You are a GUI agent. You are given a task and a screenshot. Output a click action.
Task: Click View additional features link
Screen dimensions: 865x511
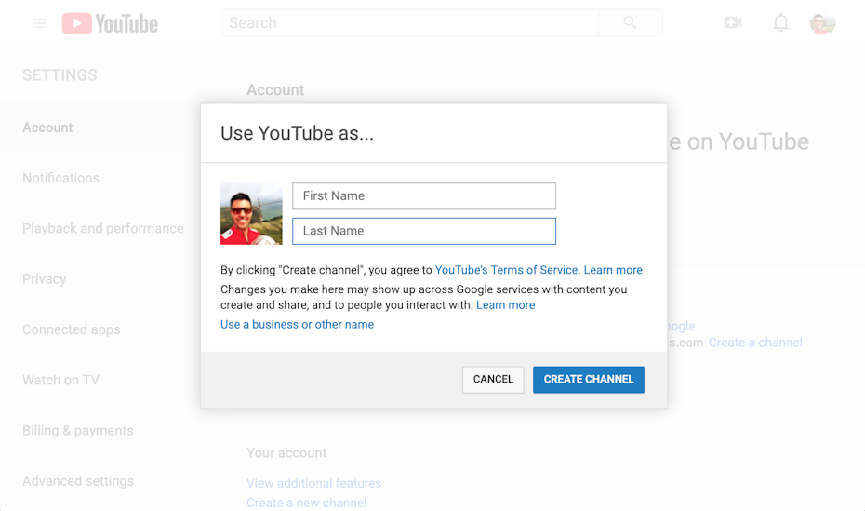(313, 483)
